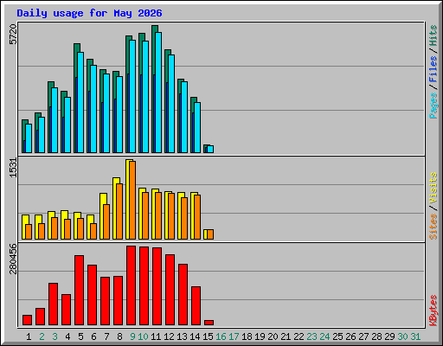The image size is (443, 346).
Task: Select the red KBytes bar for day 9
Action: click(x=132, y=285)
